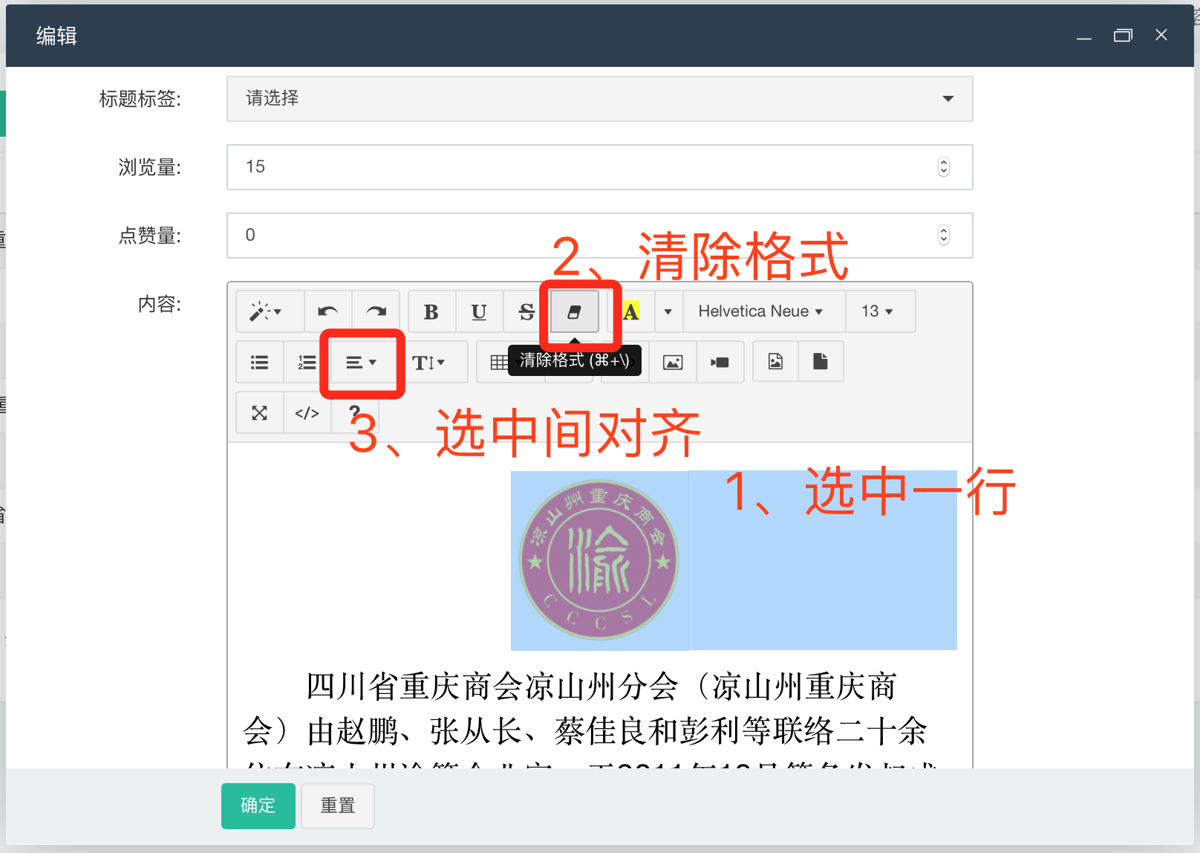Insert a numbered ordered list
The height and width of the screenshot is (853, 1200).
[x=307, y=363]
